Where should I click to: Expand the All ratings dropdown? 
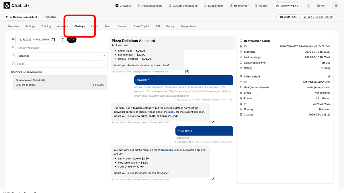coord(61,56)
